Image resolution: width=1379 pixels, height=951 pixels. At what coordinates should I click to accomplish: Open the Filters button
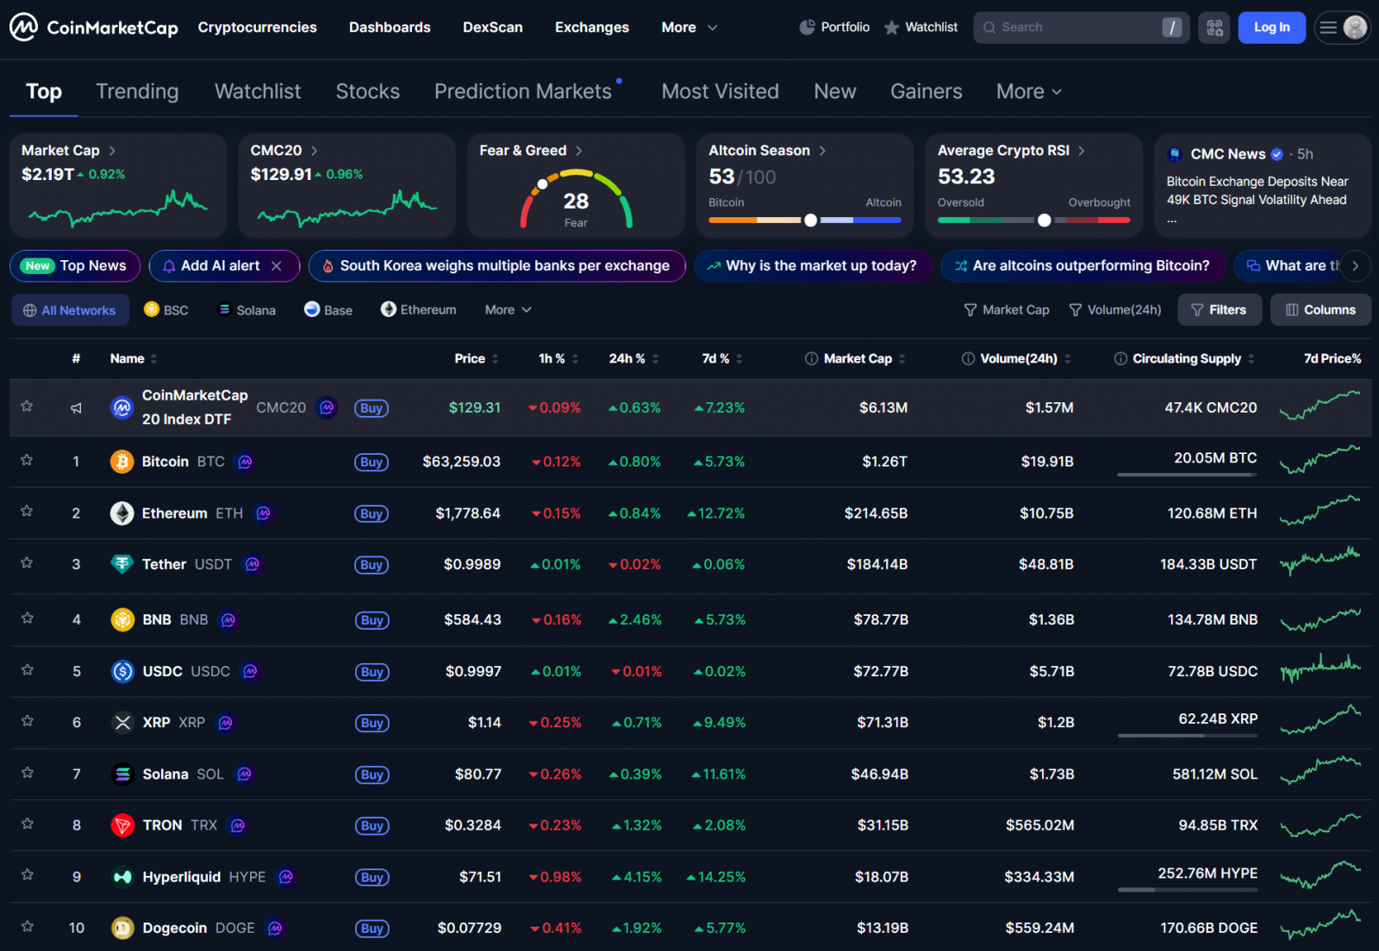(1219, 310)
